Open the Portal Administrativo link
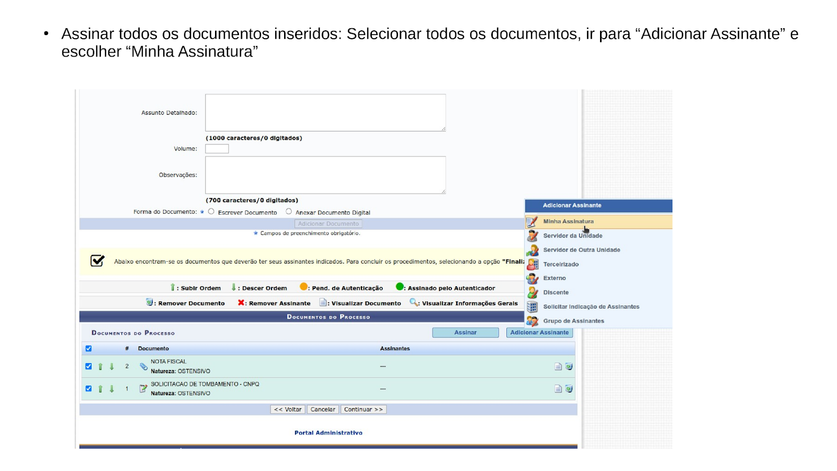837x471 pixels. pos(329,433)
